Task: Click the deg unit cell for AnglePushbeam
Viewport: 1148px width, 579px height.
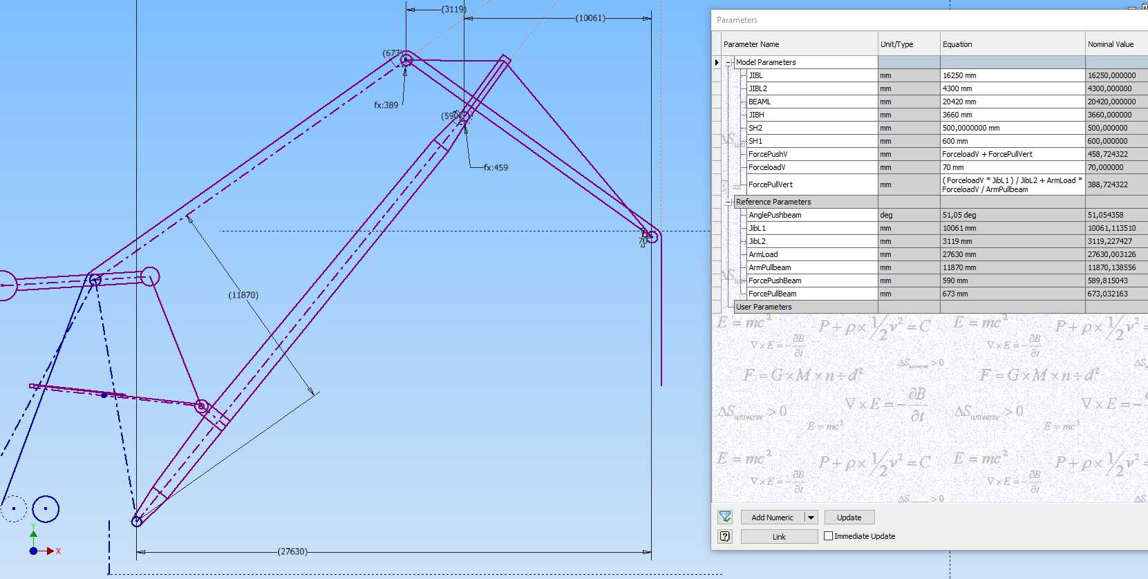Action: [909, 215]
